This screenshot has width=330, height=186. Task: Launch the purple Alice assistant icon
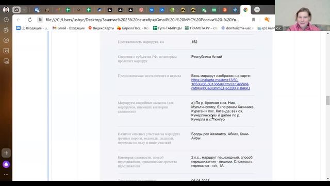tap(6, 164)
